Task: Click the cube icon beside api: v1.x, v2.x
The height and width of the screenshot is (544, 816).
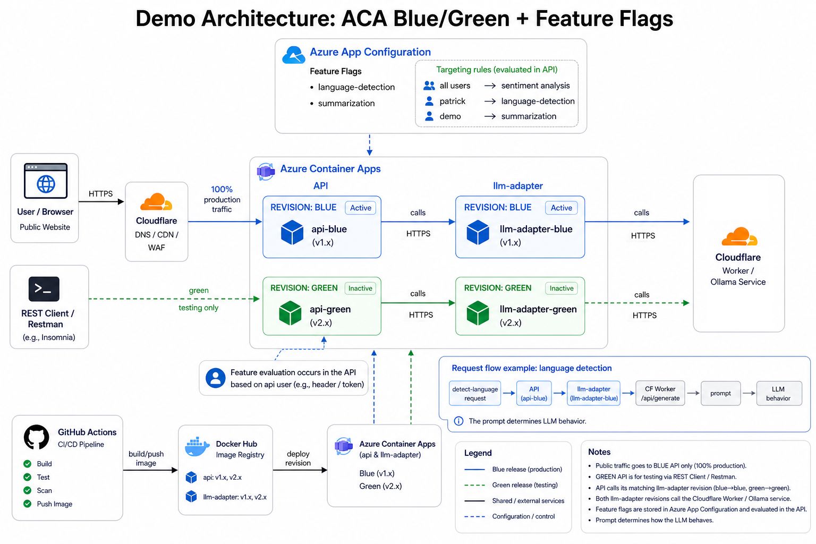Action: (191, 477)
